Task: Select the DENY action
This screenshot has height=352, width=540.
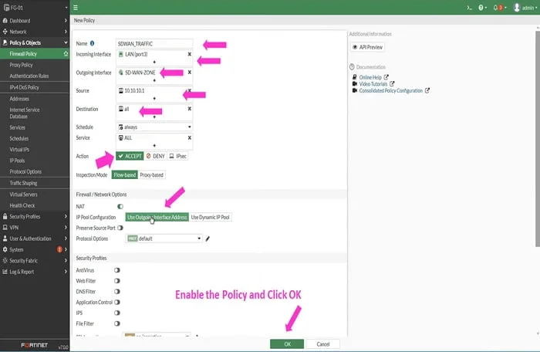Action: pos(155,156)
